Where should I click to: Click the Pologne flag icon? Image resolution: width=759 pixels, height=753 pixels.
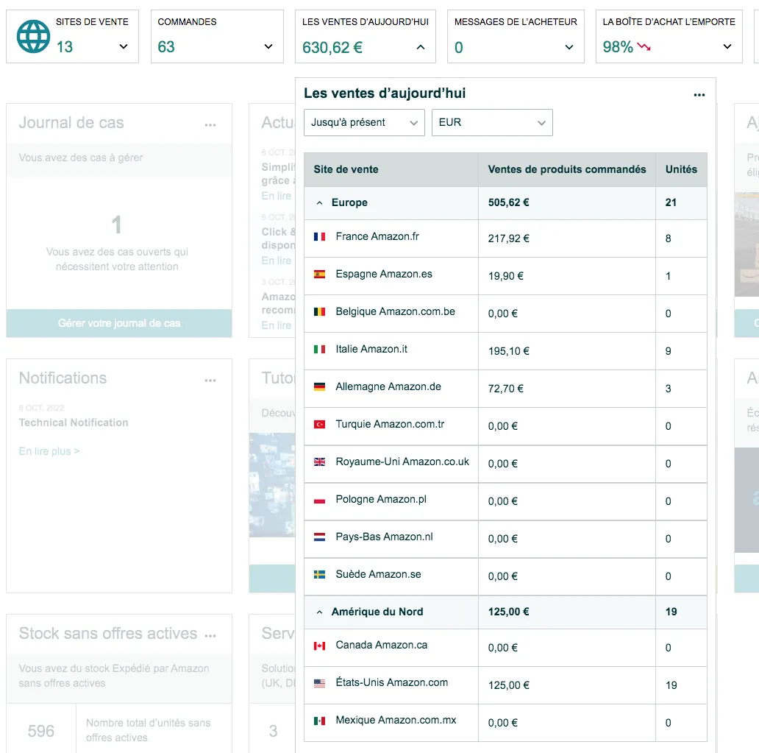(x=319, y=500)
